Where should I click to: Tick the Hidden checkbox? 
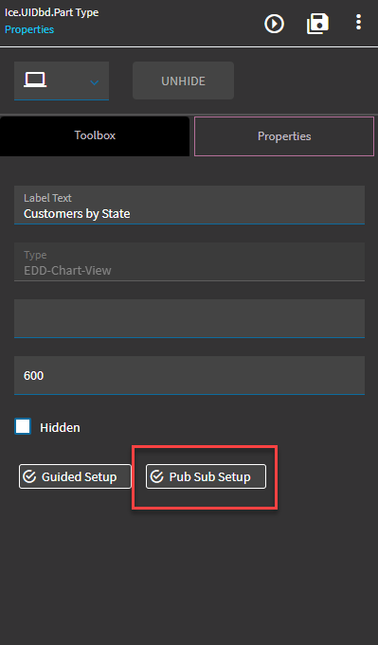[x=23, y=426]
